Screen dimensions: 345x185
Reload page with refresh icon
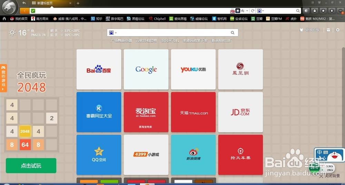pos(253,11)
